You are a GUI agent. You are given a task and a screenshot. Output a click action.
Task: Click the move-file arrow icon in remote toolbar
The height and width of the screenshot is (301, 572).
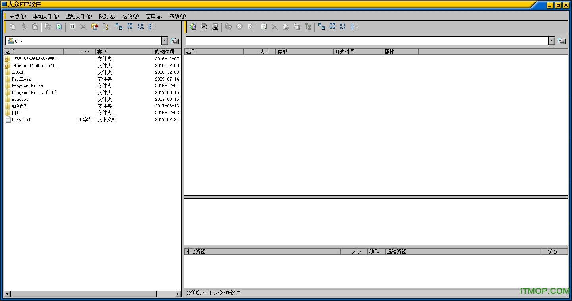pyautogui.click(x=286, y=27)
